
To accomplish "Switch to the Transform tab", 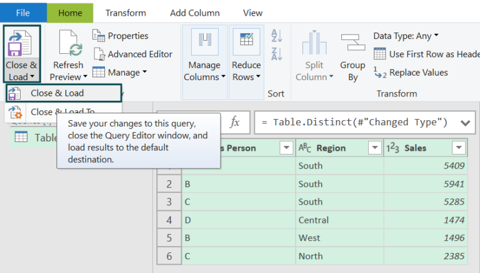I will [x=126, y=13].
